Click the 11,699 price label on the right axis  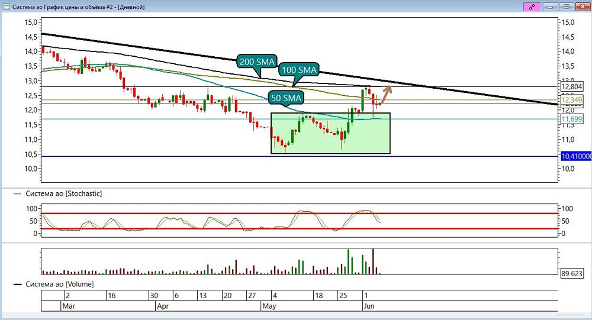coord(572,119)
